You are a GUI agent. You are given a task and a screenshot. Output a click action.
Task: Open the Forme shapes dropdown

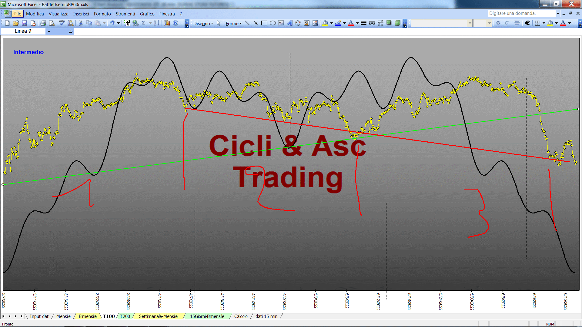coord(233,23)
